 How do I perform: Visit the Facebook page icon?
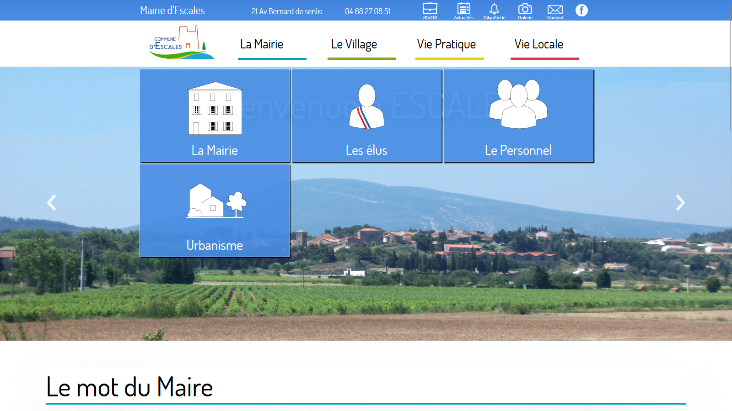(x=581, y=11)
